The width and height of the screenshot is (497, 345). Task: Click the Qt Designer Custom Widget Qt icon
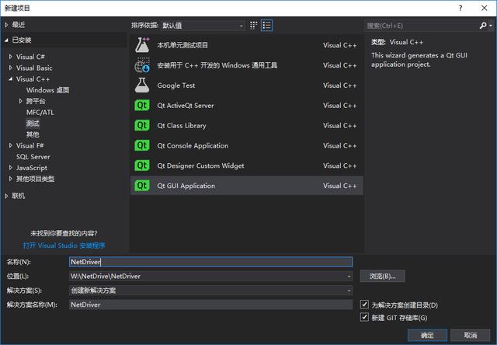point(142,166)
